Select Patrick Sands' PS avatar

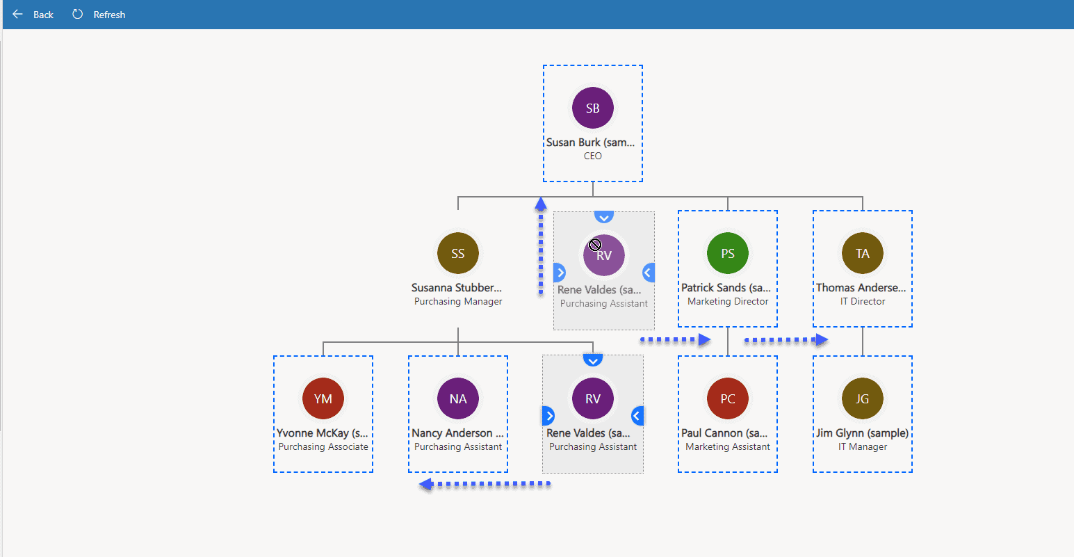pyautogui.click(x=728, y=254)
